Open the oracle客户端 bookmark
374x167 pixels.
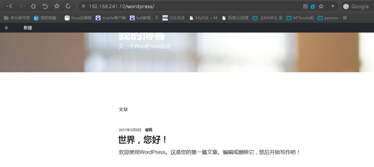coord(111,18)
